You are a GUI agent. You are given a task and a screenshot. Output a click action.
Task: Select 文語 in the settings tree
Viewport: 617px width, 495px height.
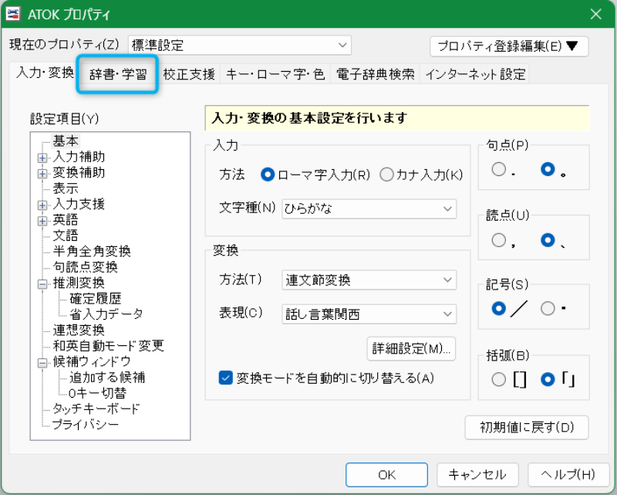click(66, 236)
